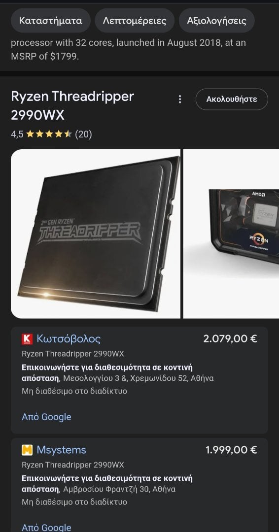The height and width of the screenshot is (532, 279).
Task: Click the Ακολουθήστε follow button
Action: [232, 99]
